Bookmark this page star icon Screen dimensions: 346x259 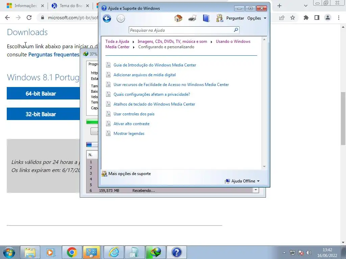click(293, 18)
